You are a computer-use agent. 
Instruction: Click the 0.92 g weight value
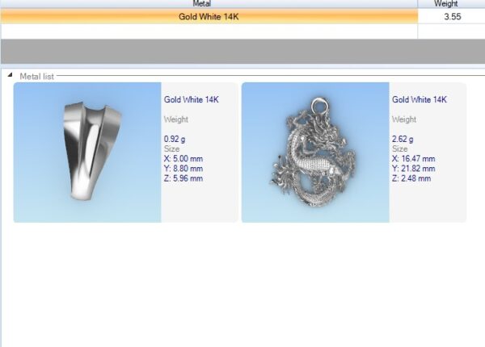click(x=175, y=139)
